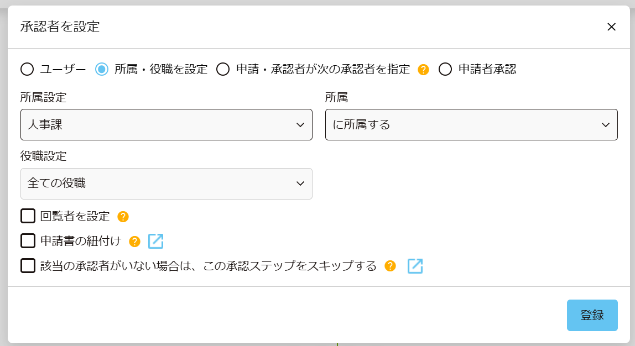Open the 役職設定 dropdown showing 全ての役職
Screen dimensions: 635x346
166,184
